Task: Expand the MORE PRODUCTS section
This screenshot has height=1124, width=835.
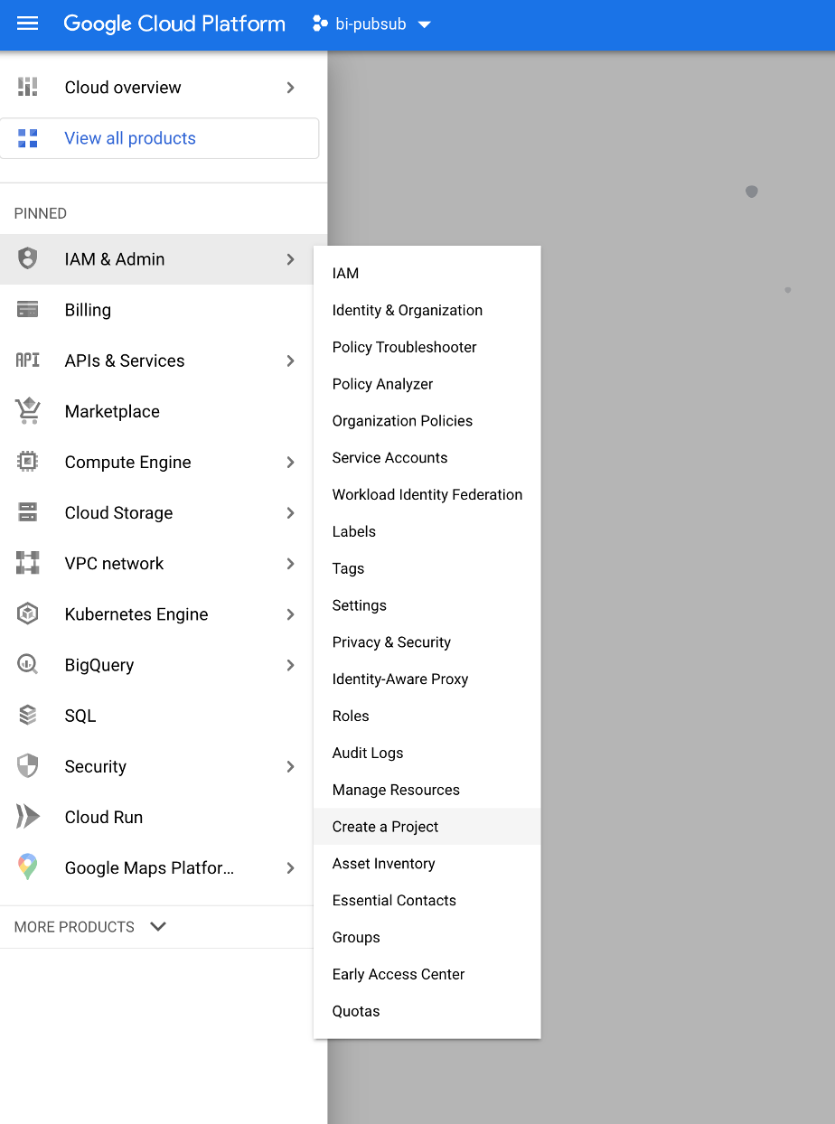Action: coord(90,927)
